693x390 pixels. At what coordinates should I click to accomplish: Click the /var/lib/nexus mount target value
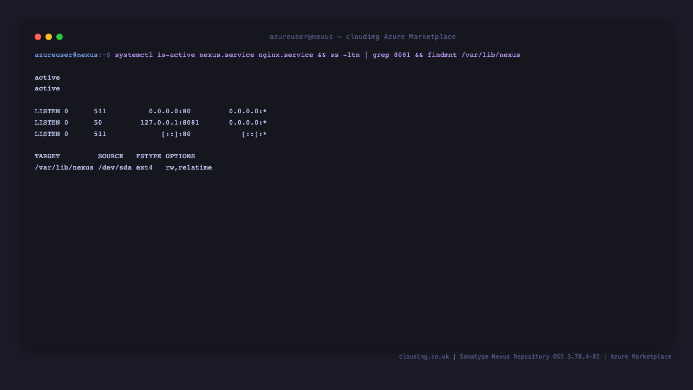tap(64, 167)
